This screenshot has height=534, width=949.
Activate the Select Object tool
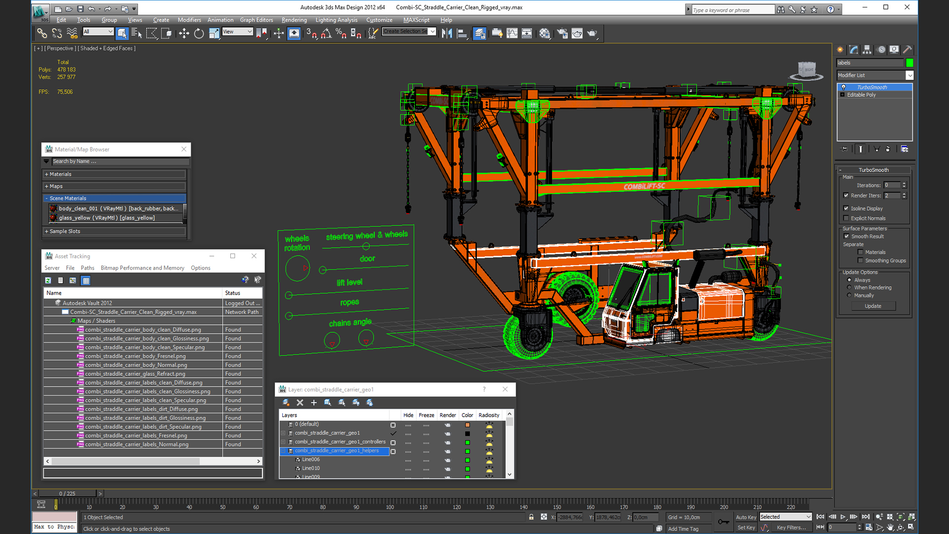122,33
